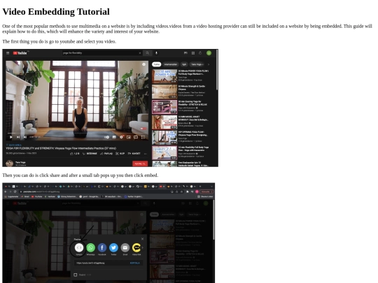Click the video progress bar in the player
378x283 pixels.
77,133
